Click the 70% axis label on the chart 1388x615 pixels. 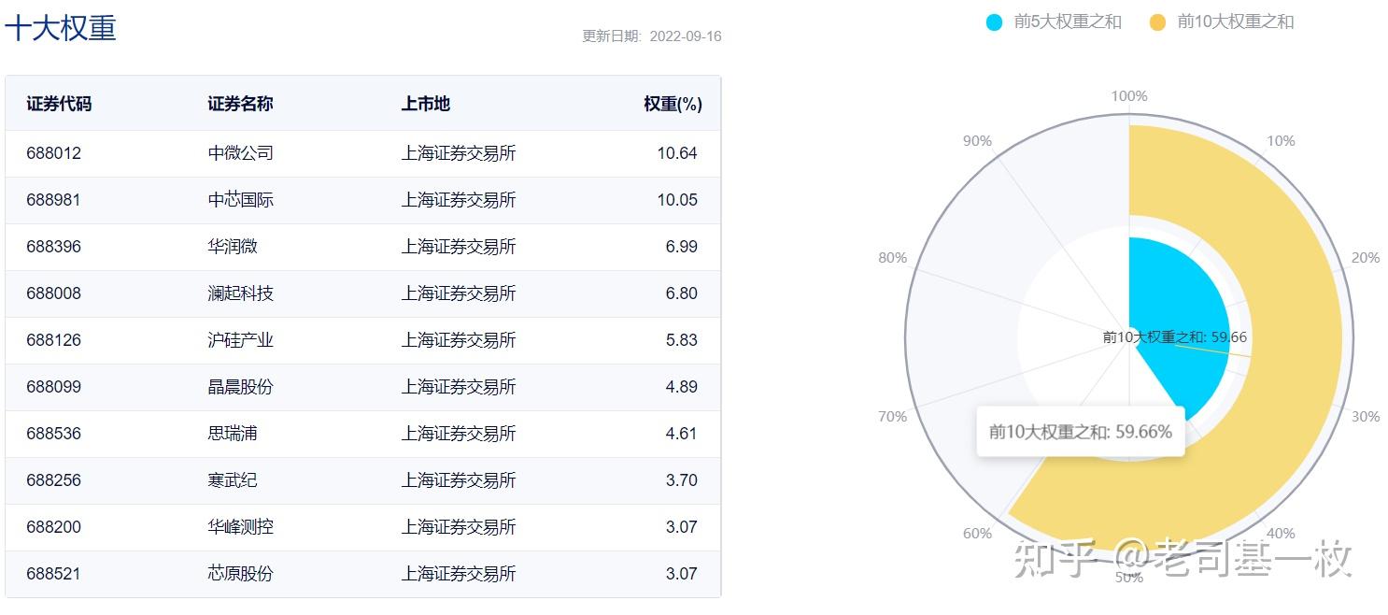893,417
